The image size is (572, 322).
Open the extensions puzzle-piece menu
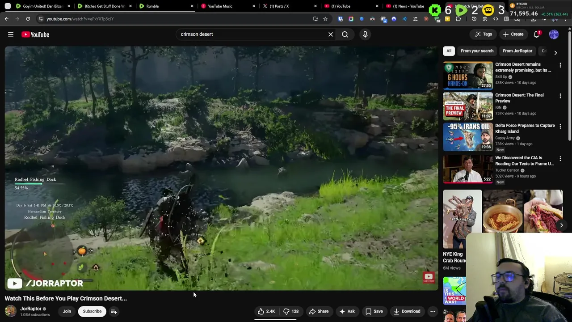click(458, 19)
